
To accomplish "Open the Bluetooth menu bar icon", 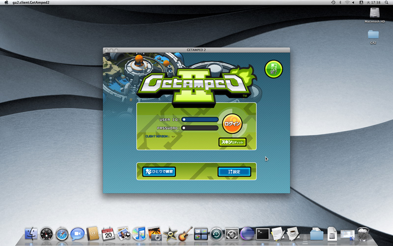I will point(340,2).
